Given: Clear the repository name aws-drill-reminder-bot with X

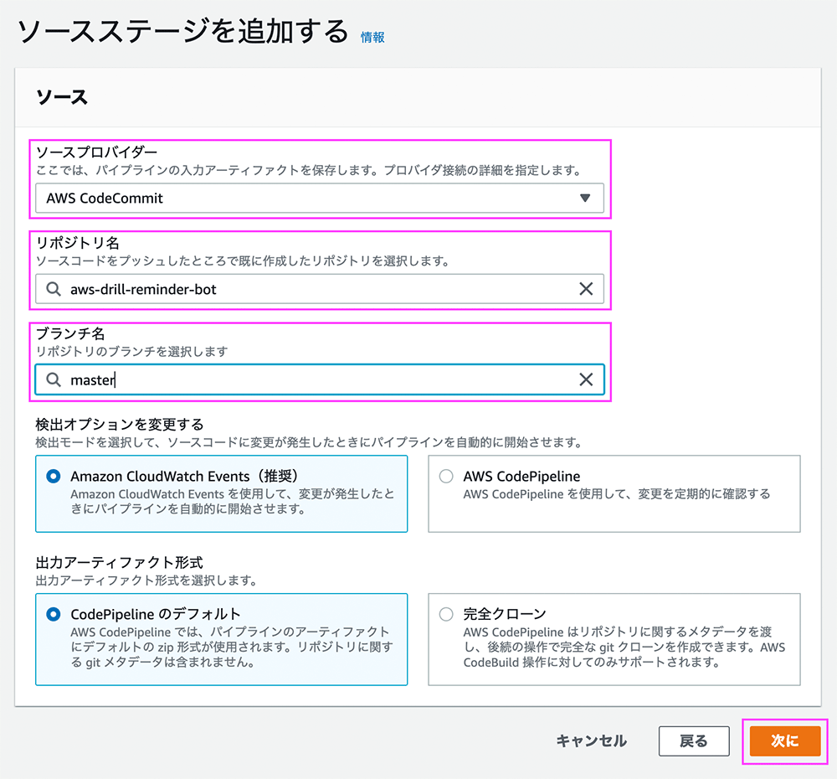Looking at the screenshot, I should pos(586,289).
